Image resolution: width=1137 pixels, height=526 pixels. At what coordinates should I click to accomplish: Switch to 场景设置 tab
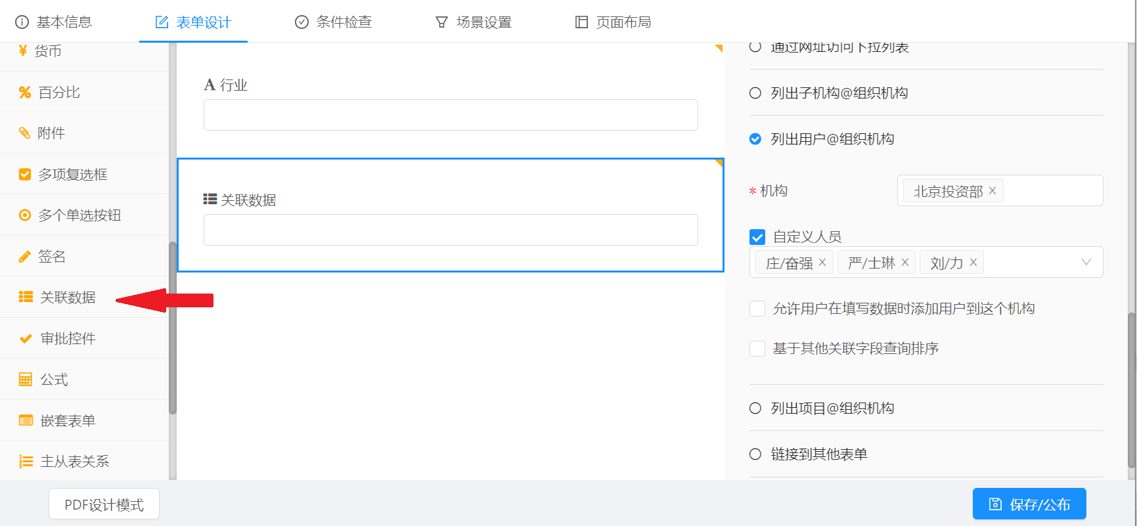pos(474,22)
